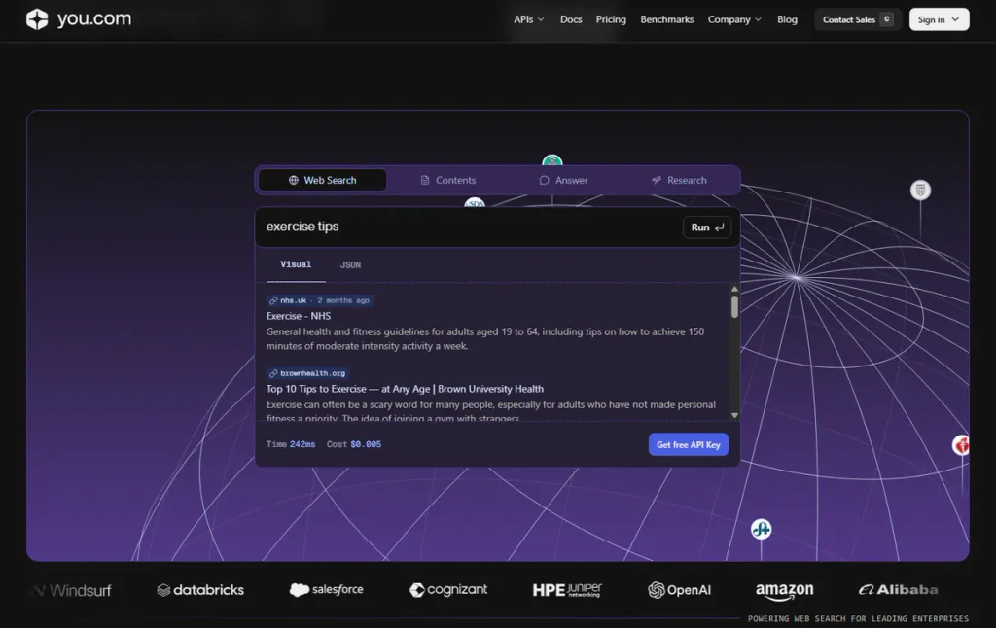Click the exercise tips search field
This screenshot has width=996, height=628.
(470, 227)
